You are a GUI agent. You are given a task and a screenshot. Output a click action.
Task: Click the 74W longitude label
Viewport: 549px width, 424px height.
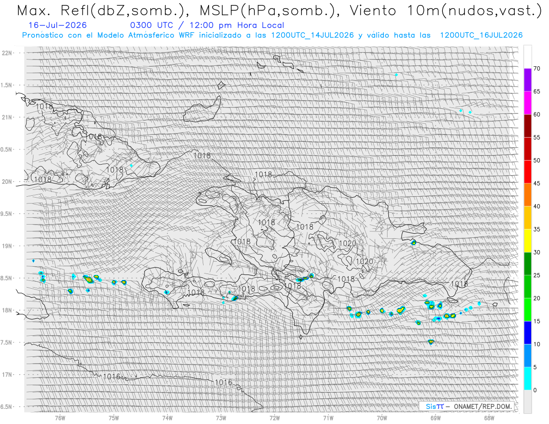click(167, 418)
